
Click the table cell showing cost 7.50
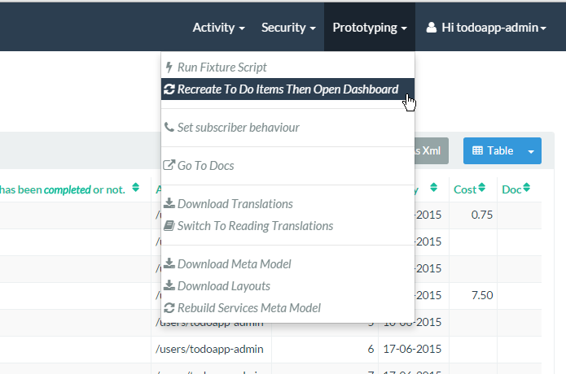point(472,295)
